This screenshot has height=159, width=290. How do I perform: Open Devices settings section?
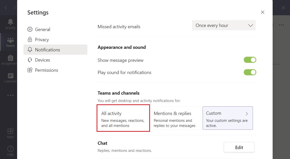click(55, 60)
